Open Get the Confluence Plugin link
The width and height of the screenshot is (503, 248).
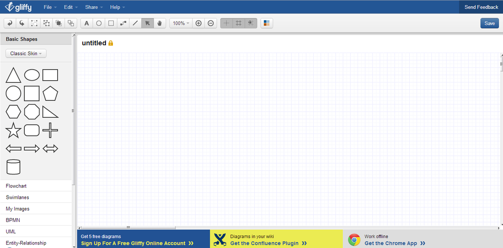point(268,243)
